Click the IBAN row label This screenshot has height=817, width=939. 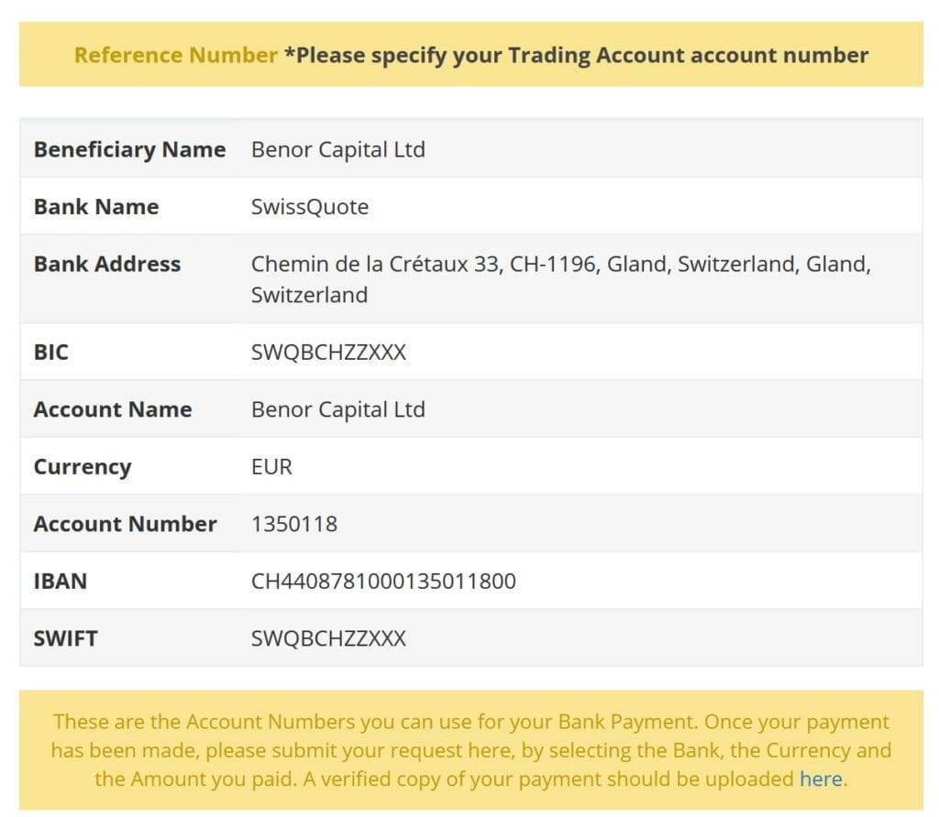pos(61,581)
